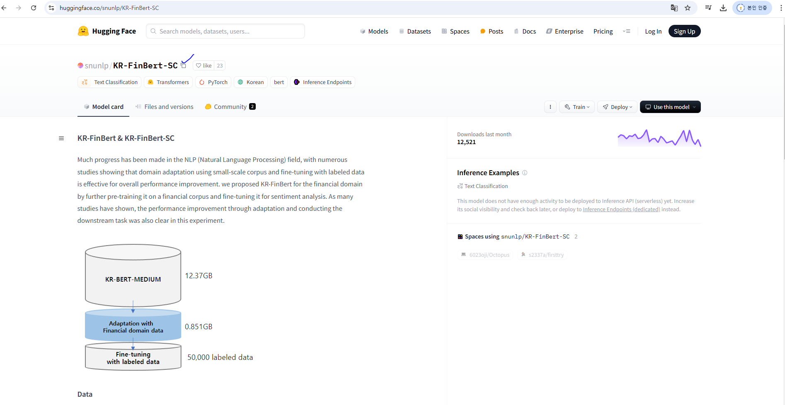This screenshot has width=785, height=405.
Task: Open Inference Endpoints (dedicated) link
Action: pyautogui.click(x=621, y=210)
